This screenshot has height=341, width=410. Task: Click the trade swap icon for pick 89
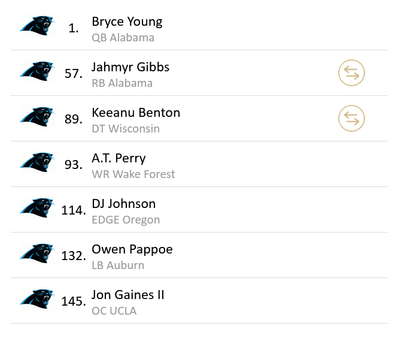(x=351, y=119)
